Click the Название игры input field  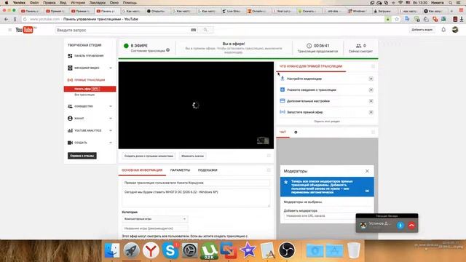(155, 229)
